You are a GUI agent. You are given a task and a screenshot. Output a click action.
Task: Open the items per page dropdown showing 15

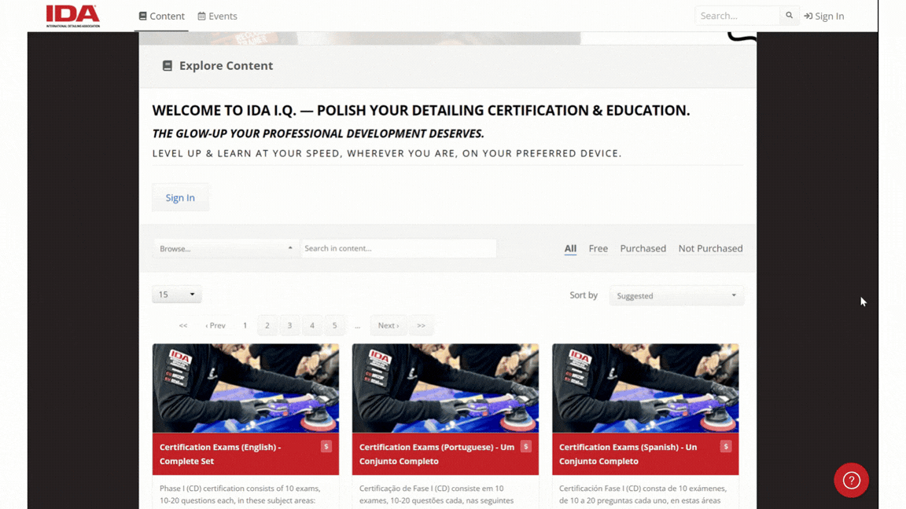(176, 295)
